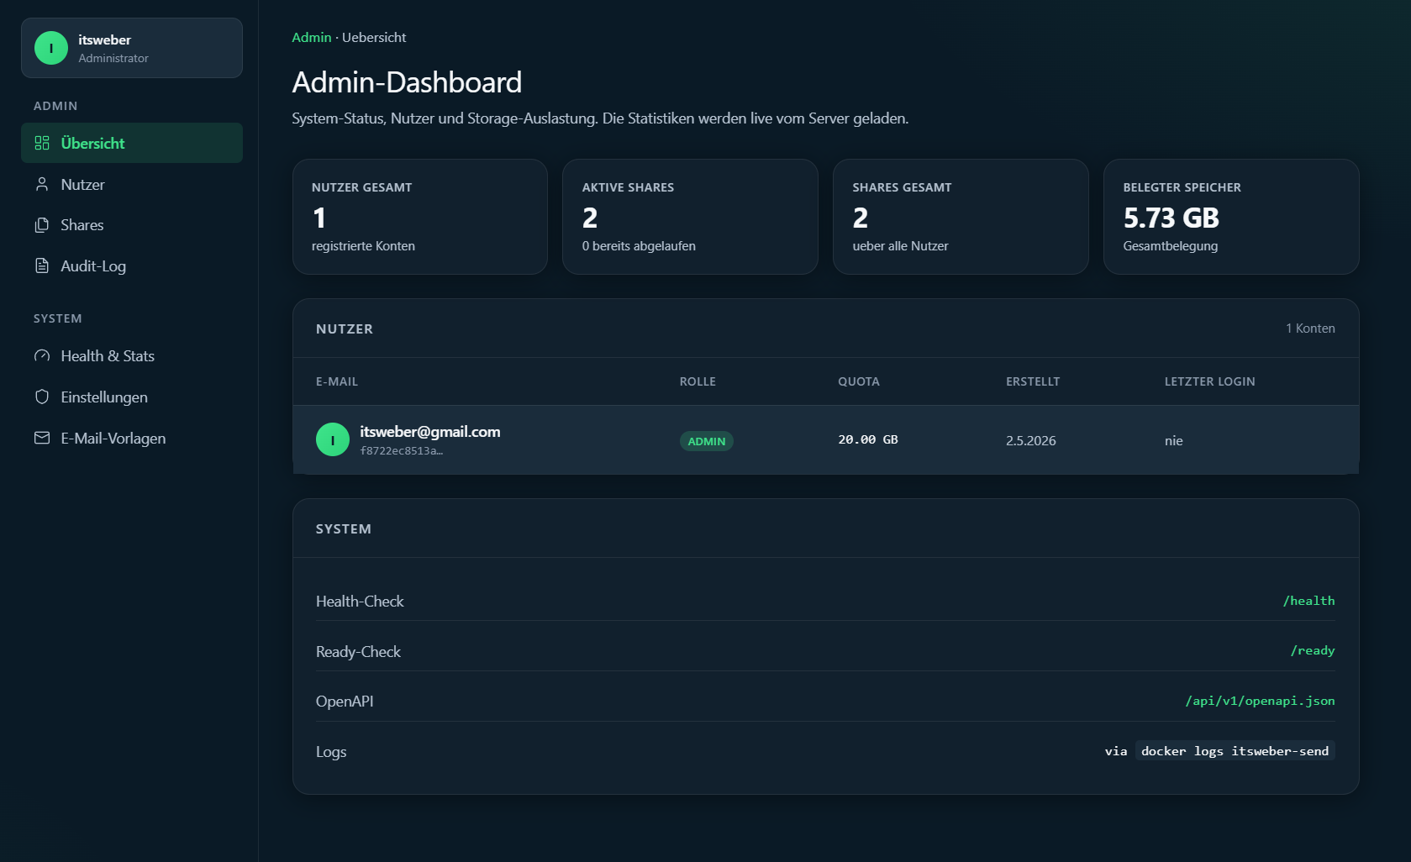Click the itsweber Administrator profile card
1411x862 pixels.
click(132, 48)
